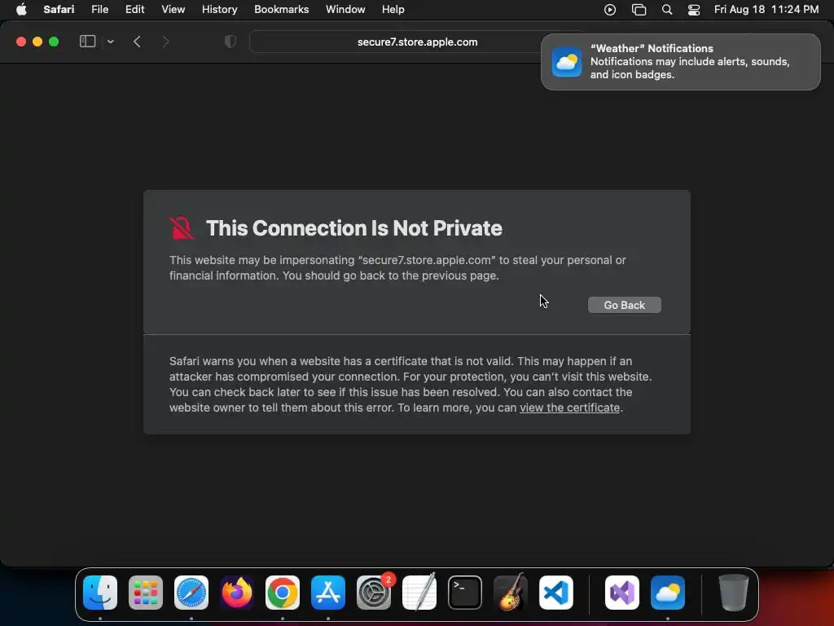Open Spotlight search in menu bar

(x=667, y=10)
